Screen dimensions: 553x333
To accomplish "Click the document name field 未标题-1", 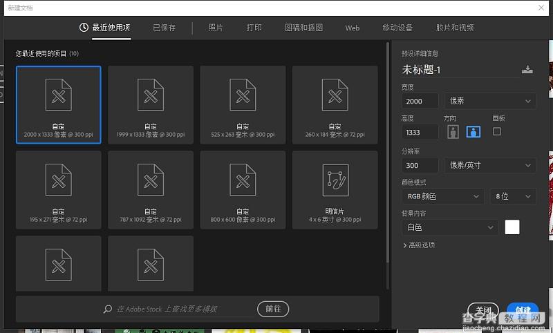I will click(460, 70).
